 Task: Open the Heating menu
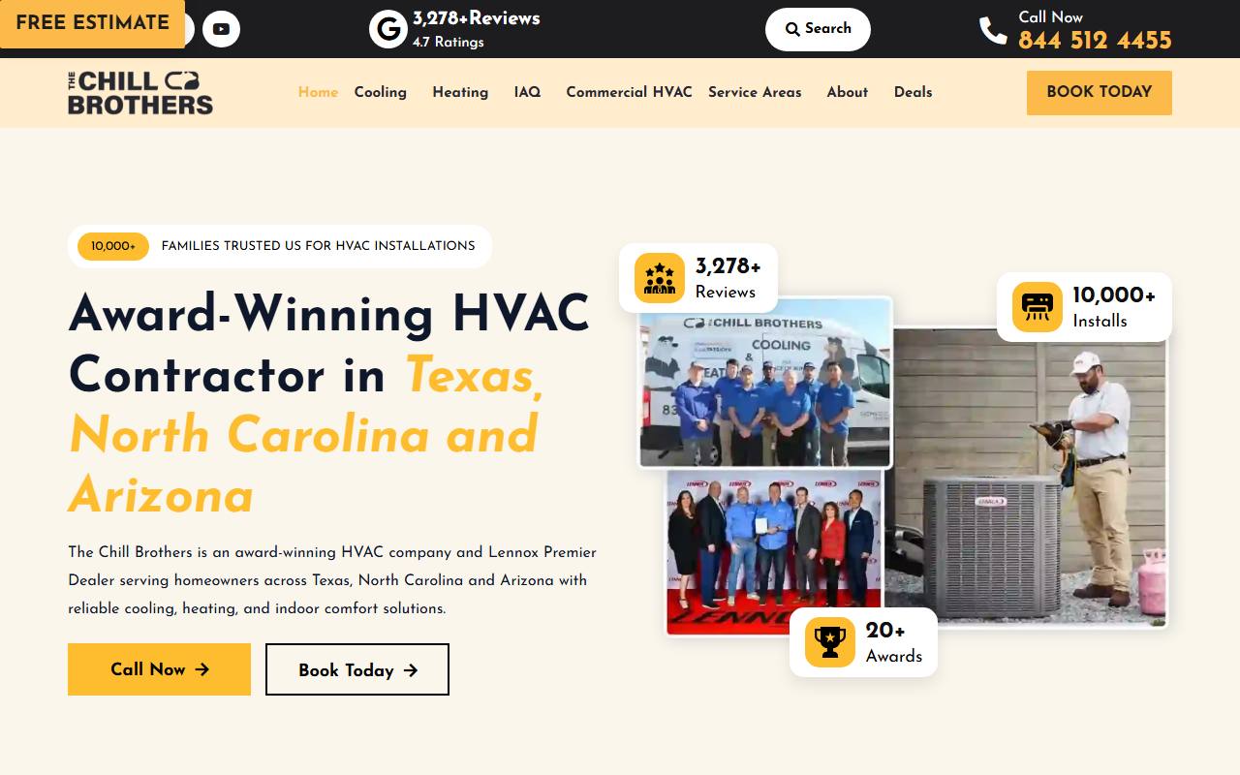[460, 92]
